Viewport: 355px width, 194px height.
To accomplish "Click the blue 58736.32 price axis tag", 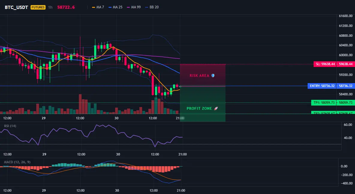I will (x=346, y=86).
